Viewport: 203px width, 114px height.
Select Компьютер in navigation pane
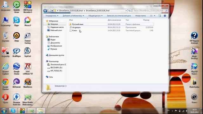pyautogui.click(x=54, y=61)
